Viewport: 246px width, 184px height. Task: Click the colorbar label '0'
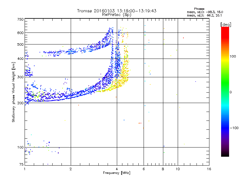(x=231, y=92)
